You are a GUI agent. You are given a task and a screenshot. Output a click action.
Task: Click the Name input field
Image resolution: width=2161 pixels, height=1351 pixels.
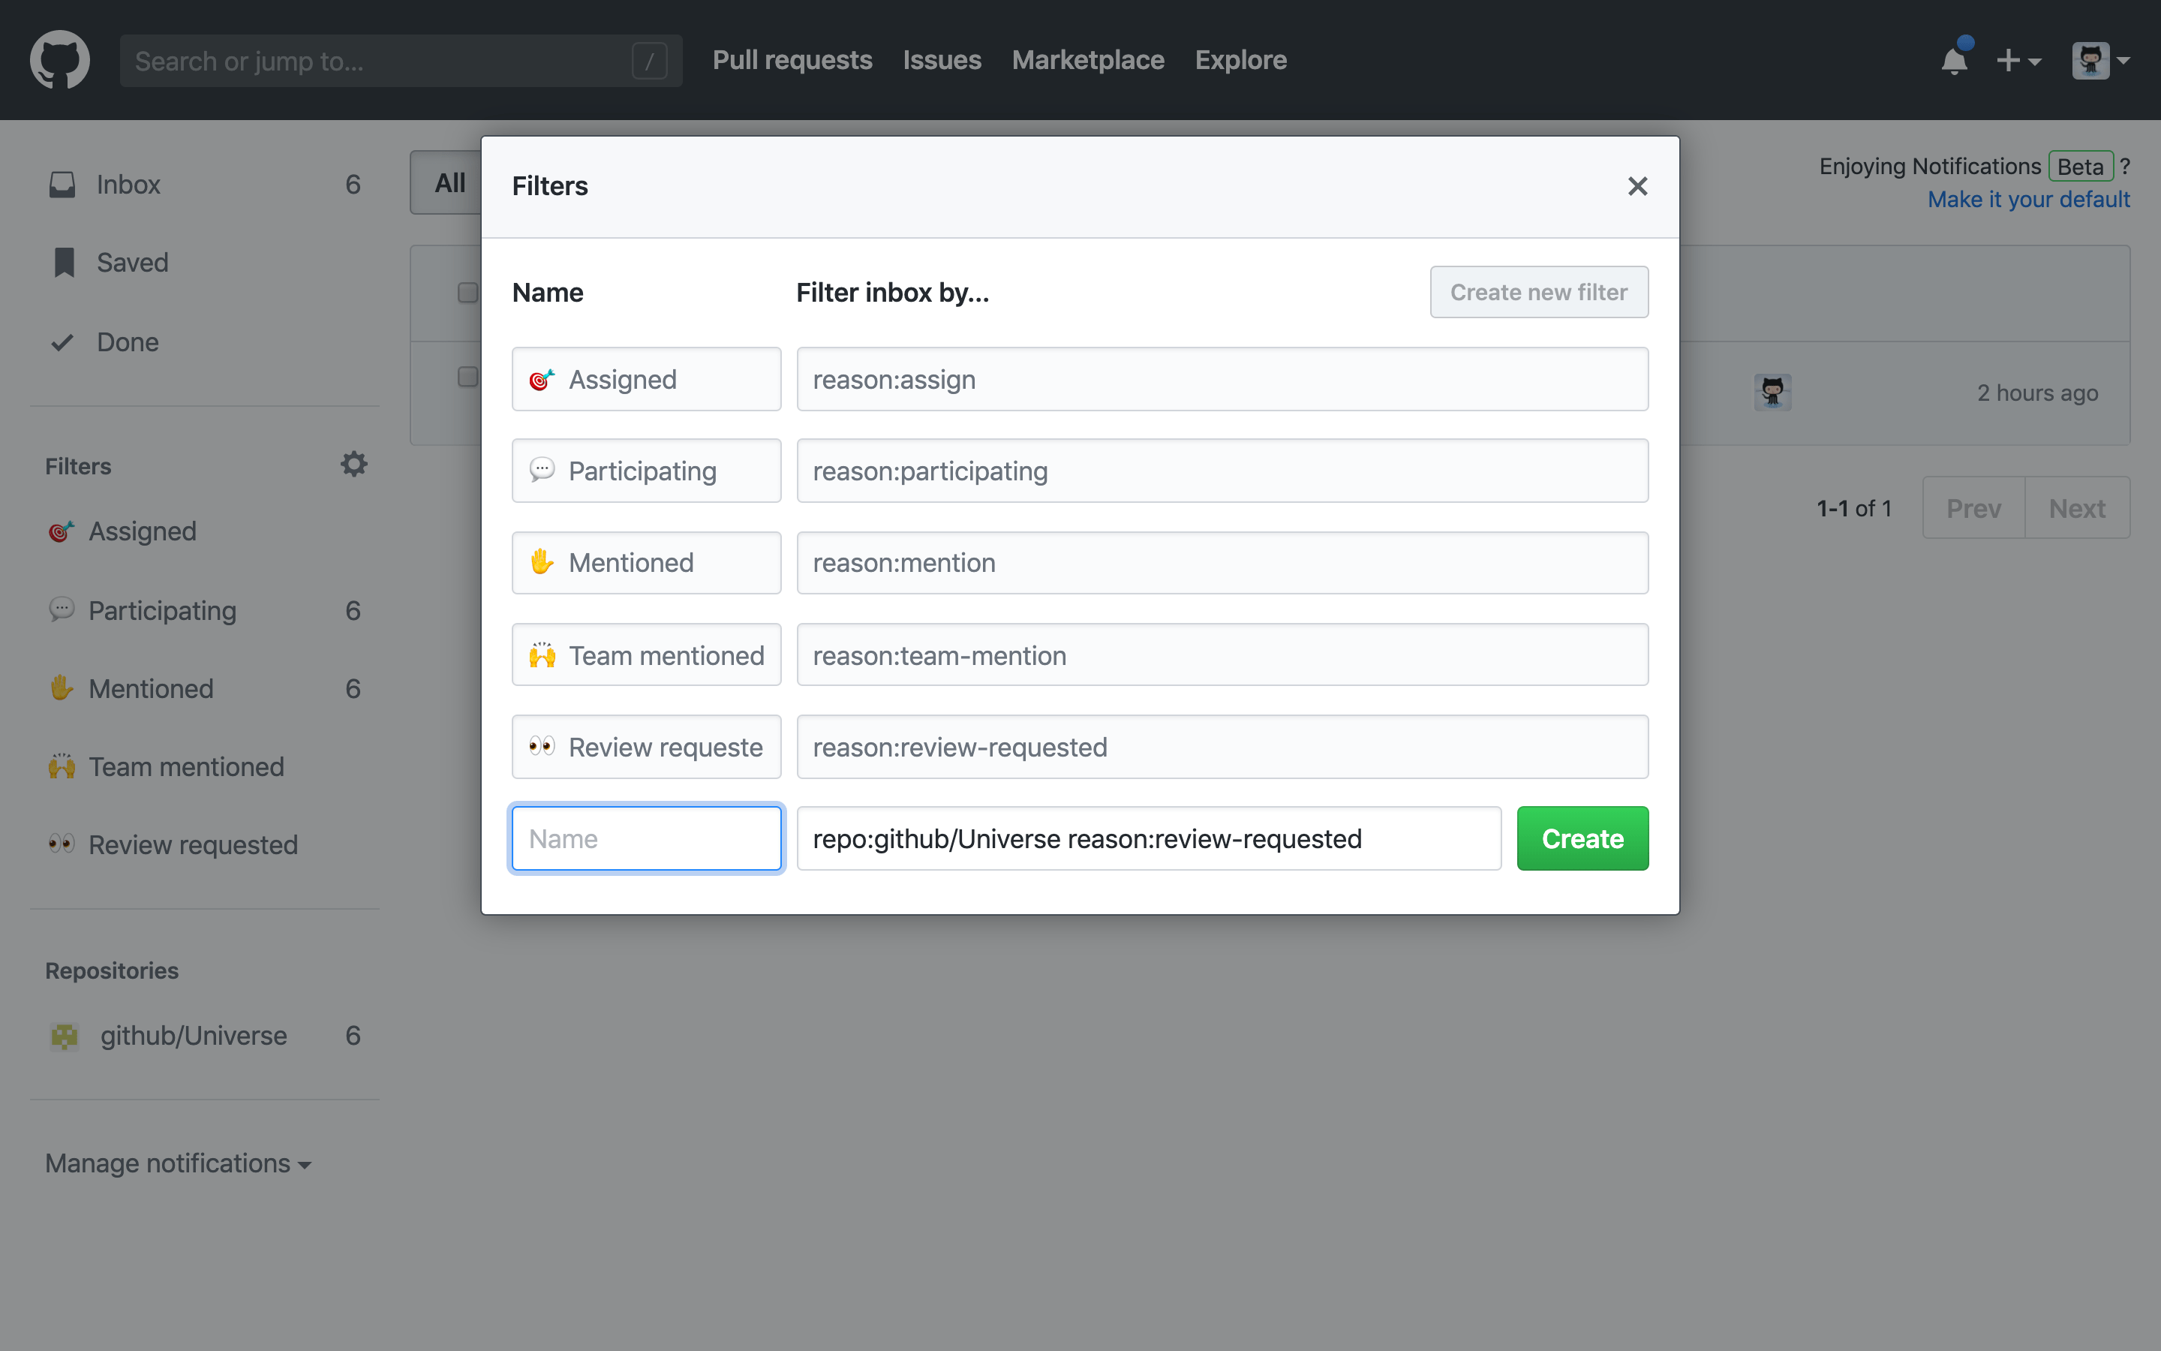click(645, 838)
